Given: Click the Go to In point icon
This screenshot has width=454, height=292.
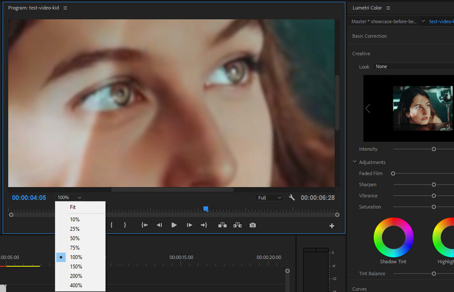Looking at the screenshot, I should coord(144,225).
